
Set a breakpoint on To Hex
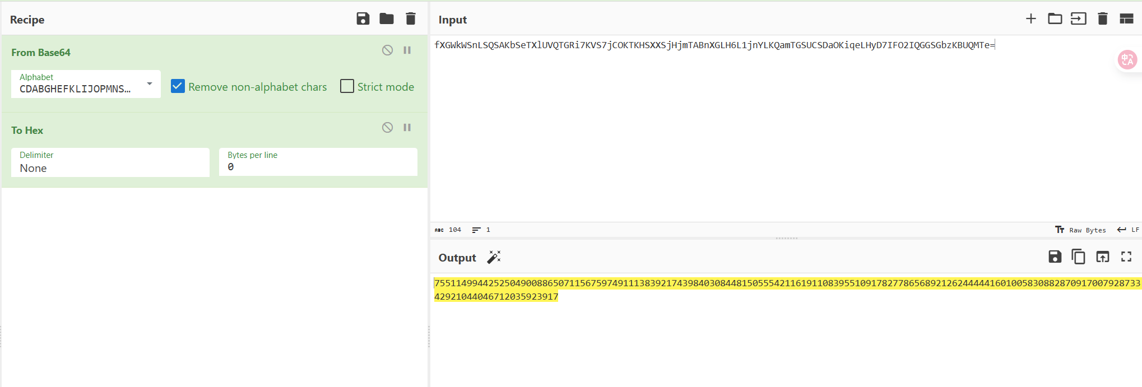coord(407,128)
